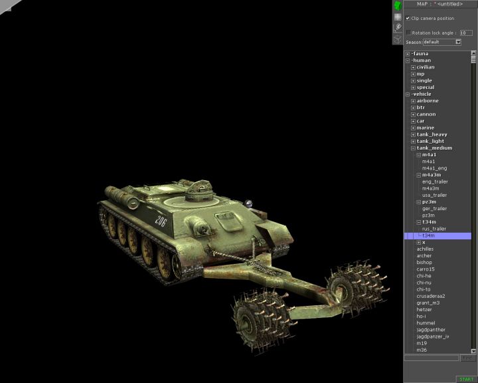The width and height of the screenshot is (478, 383).
Task: Select the hetzer entry in list
Action: pos(424,309)
